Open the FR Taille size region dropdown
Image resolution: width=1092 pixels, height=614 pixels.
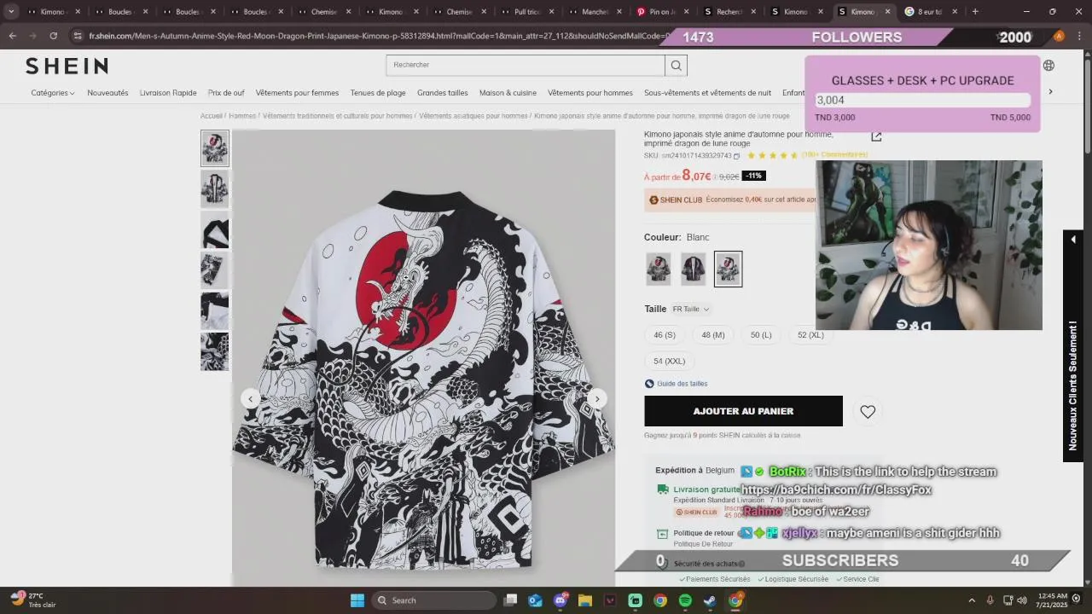click(x=690, y=310)
